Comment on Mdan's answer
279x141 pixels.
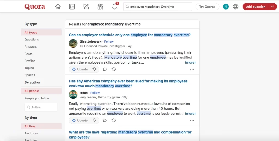(105, 120)
